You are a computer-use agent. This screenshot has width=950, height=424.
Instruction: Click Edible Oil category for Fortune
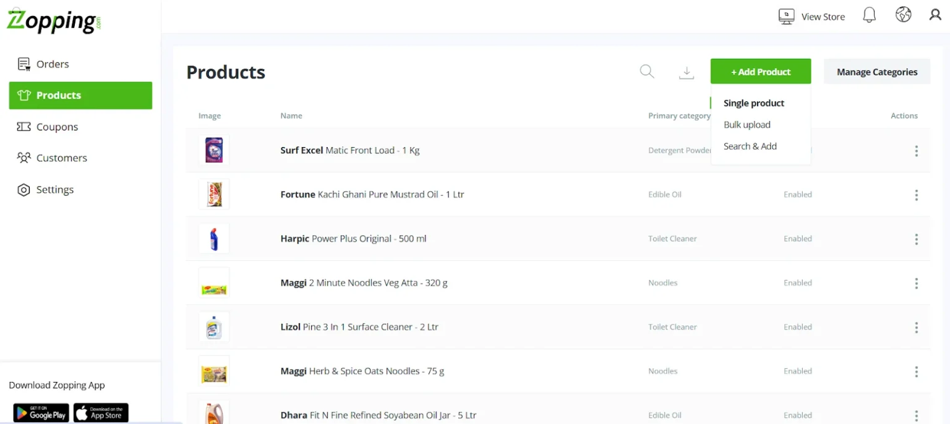pyautogui.click(x=665, y=194)
